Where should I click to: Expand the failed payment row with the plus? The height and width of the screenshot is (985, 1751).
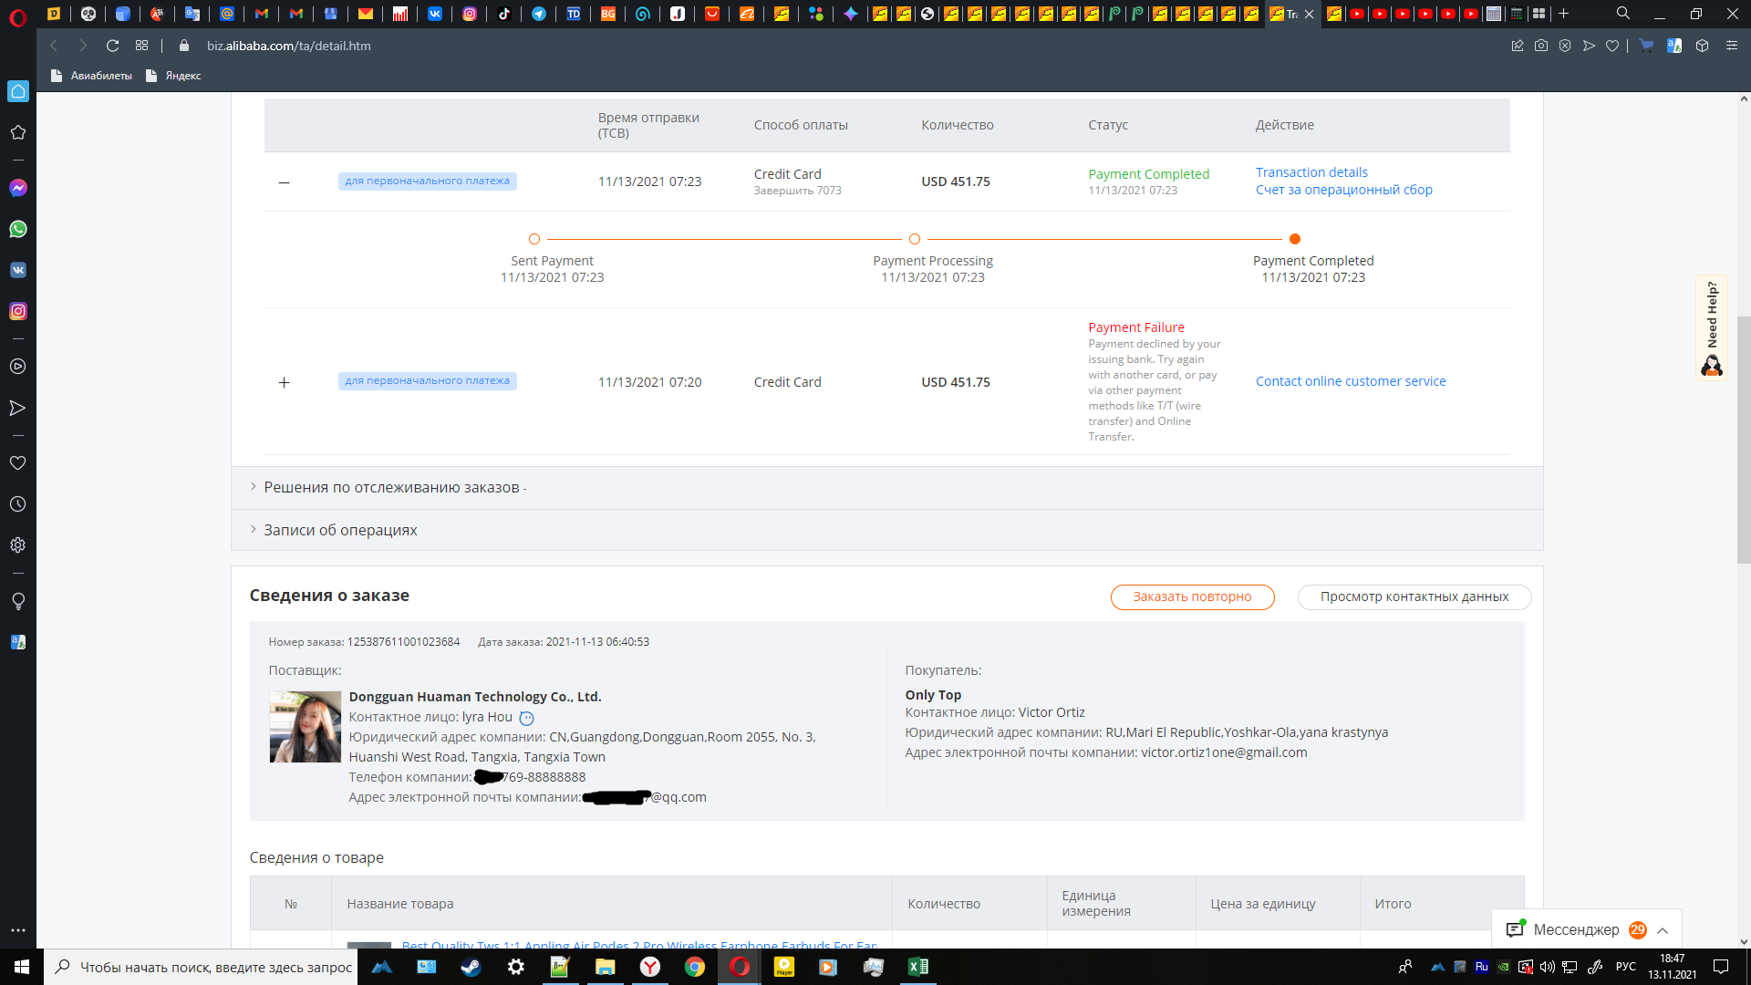(284, 382)
